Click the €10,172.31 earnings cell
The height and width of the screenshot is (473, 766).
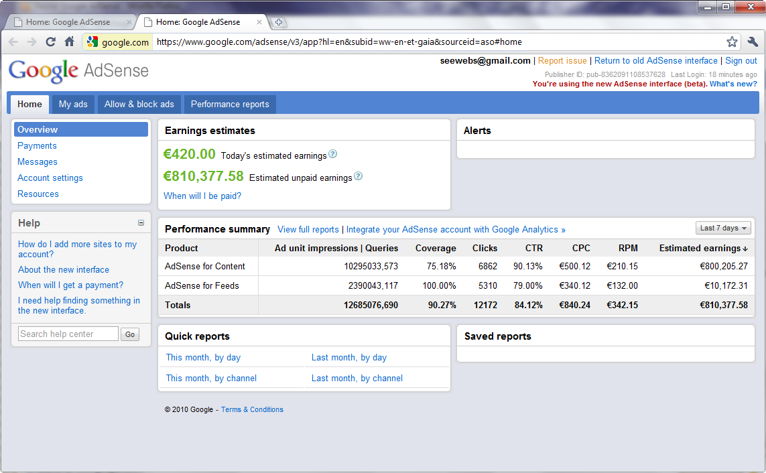[x=726, y=285]
